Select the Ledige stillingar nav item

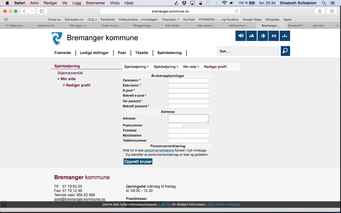[94, 53]
